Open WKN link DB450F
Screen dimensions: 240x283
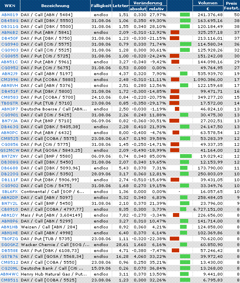[10, 38]
